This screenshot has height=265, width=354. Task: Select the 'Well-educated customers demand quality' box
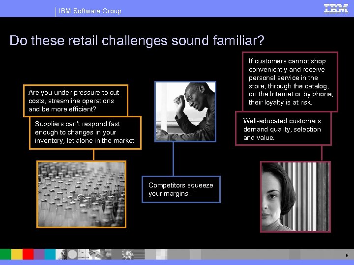(x=283, y=129)
